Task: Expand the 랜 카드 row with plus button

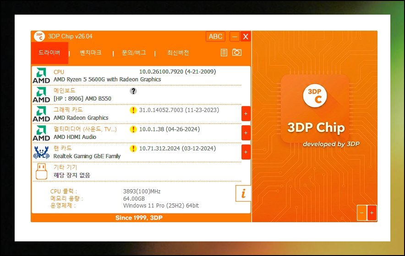Action: (246, 152)
